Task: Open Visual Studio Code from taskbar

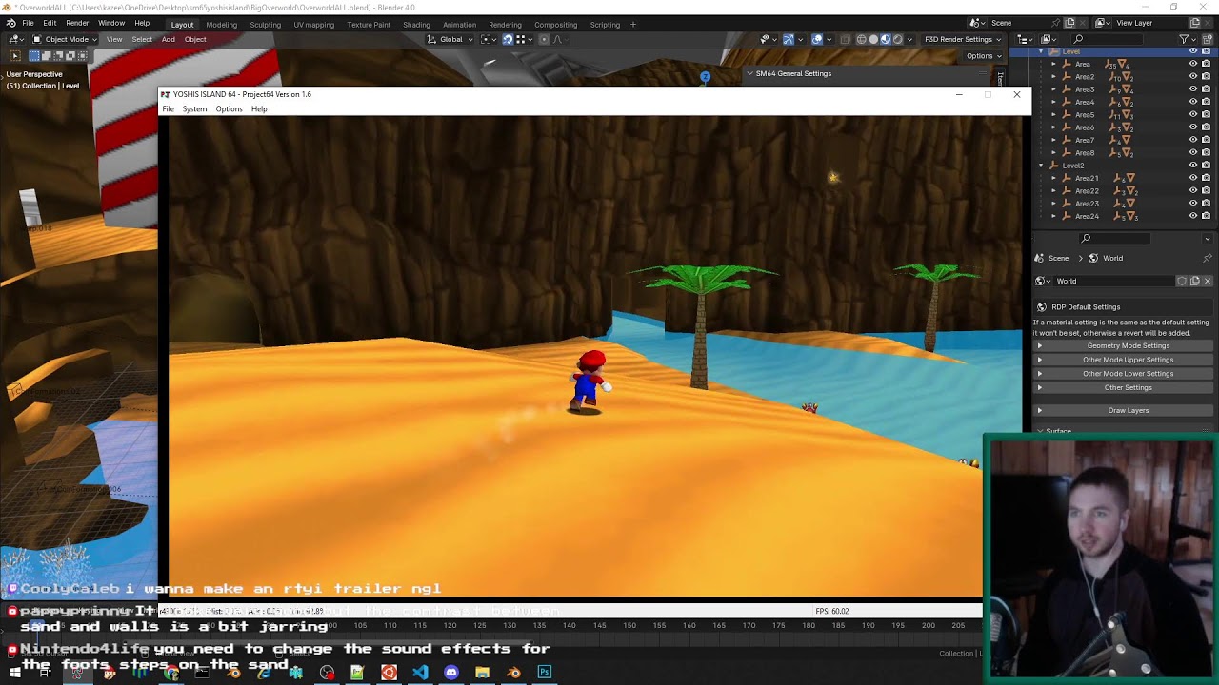Action: pyautogui.click(x=420, y=673)
